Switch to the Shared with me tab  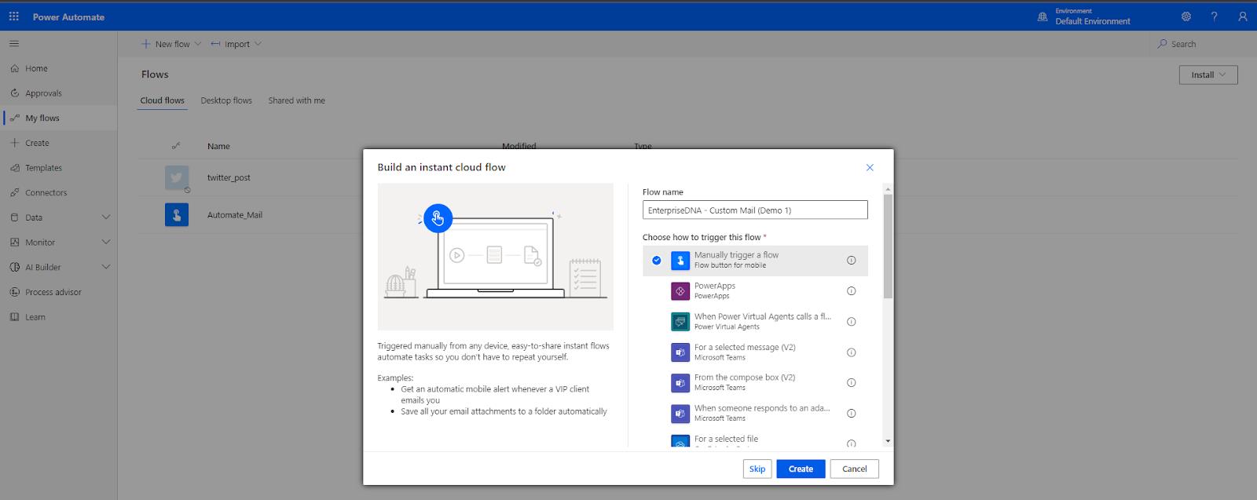[296, 100]
